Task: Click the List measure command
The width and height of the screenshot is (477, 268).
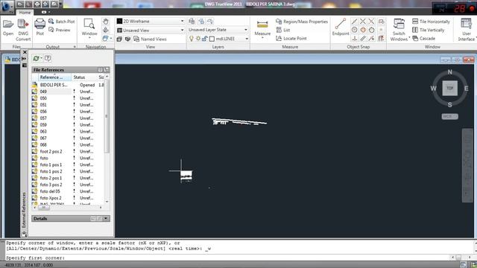Action: 283,30
